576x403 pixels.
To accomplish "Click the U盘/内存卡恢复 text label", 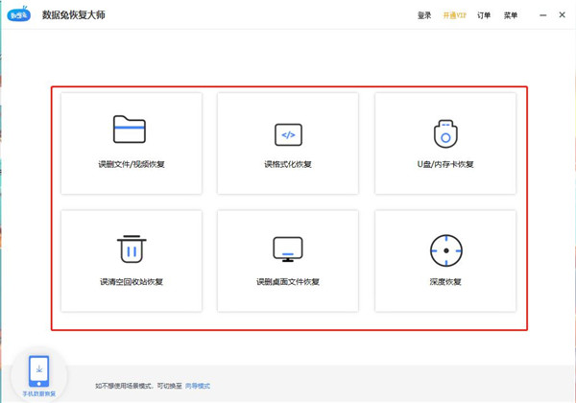I will (444, 164).
